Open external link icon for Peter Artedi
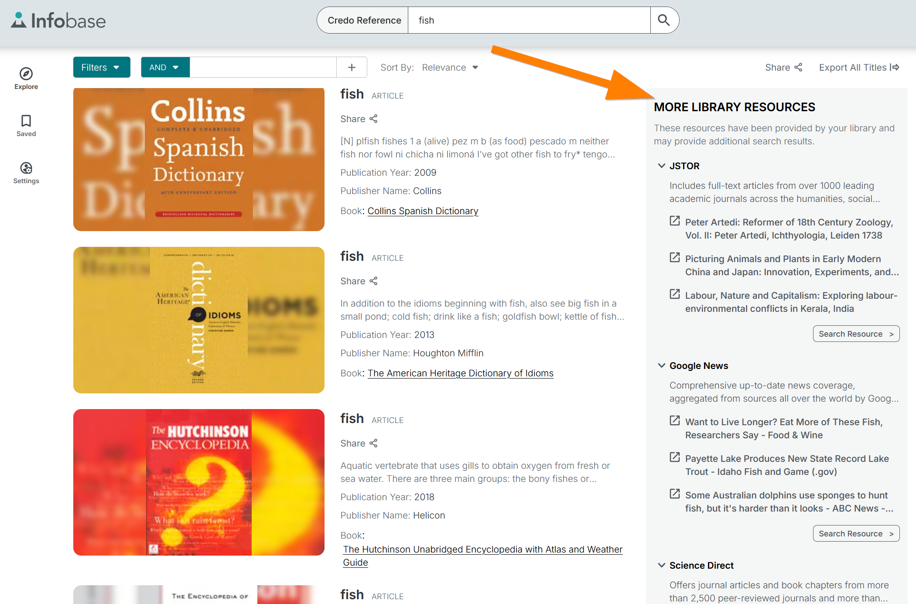Screen dimensions: 916x604 (x=675, y=221)
